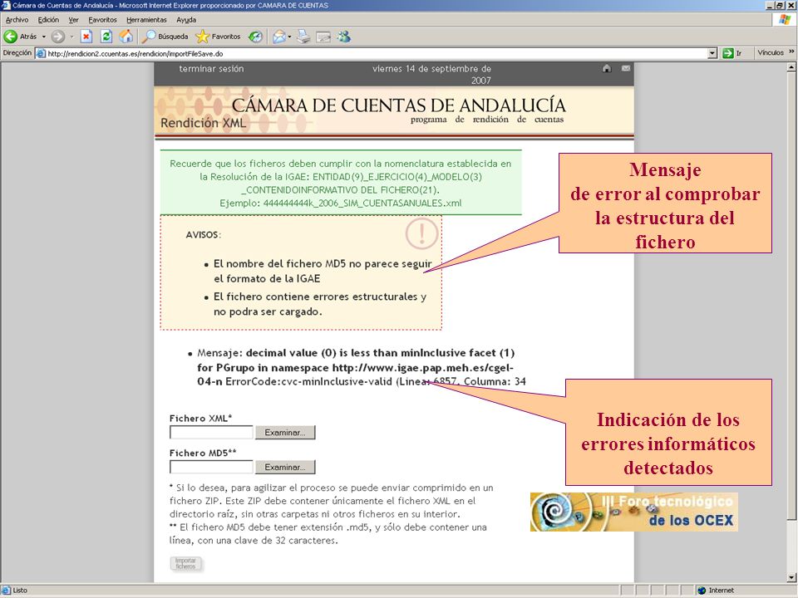Open the Favoritos menu in menu bar
Screen dimensions: 798x598
click(x=102, y=20)
